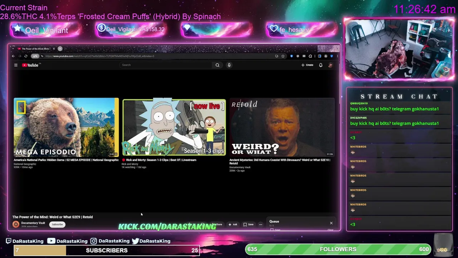This screenshot has height=258, width=458.
Task: Click first 'buy kick hq' chat message
Action: [394, 109]
